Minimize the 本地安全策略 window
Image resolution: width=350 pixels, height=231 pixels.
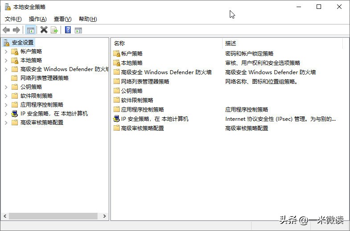(299, 7)
